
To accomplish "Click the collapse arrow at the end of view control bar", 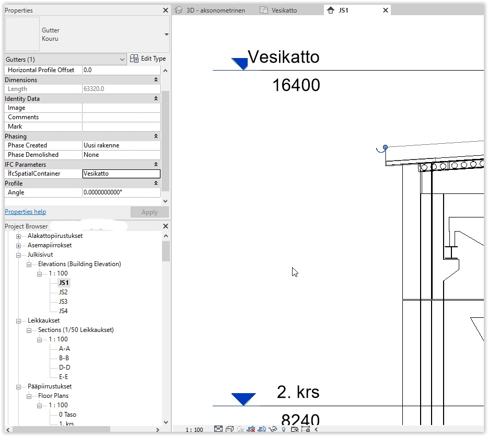I will [x=316, y=429].
